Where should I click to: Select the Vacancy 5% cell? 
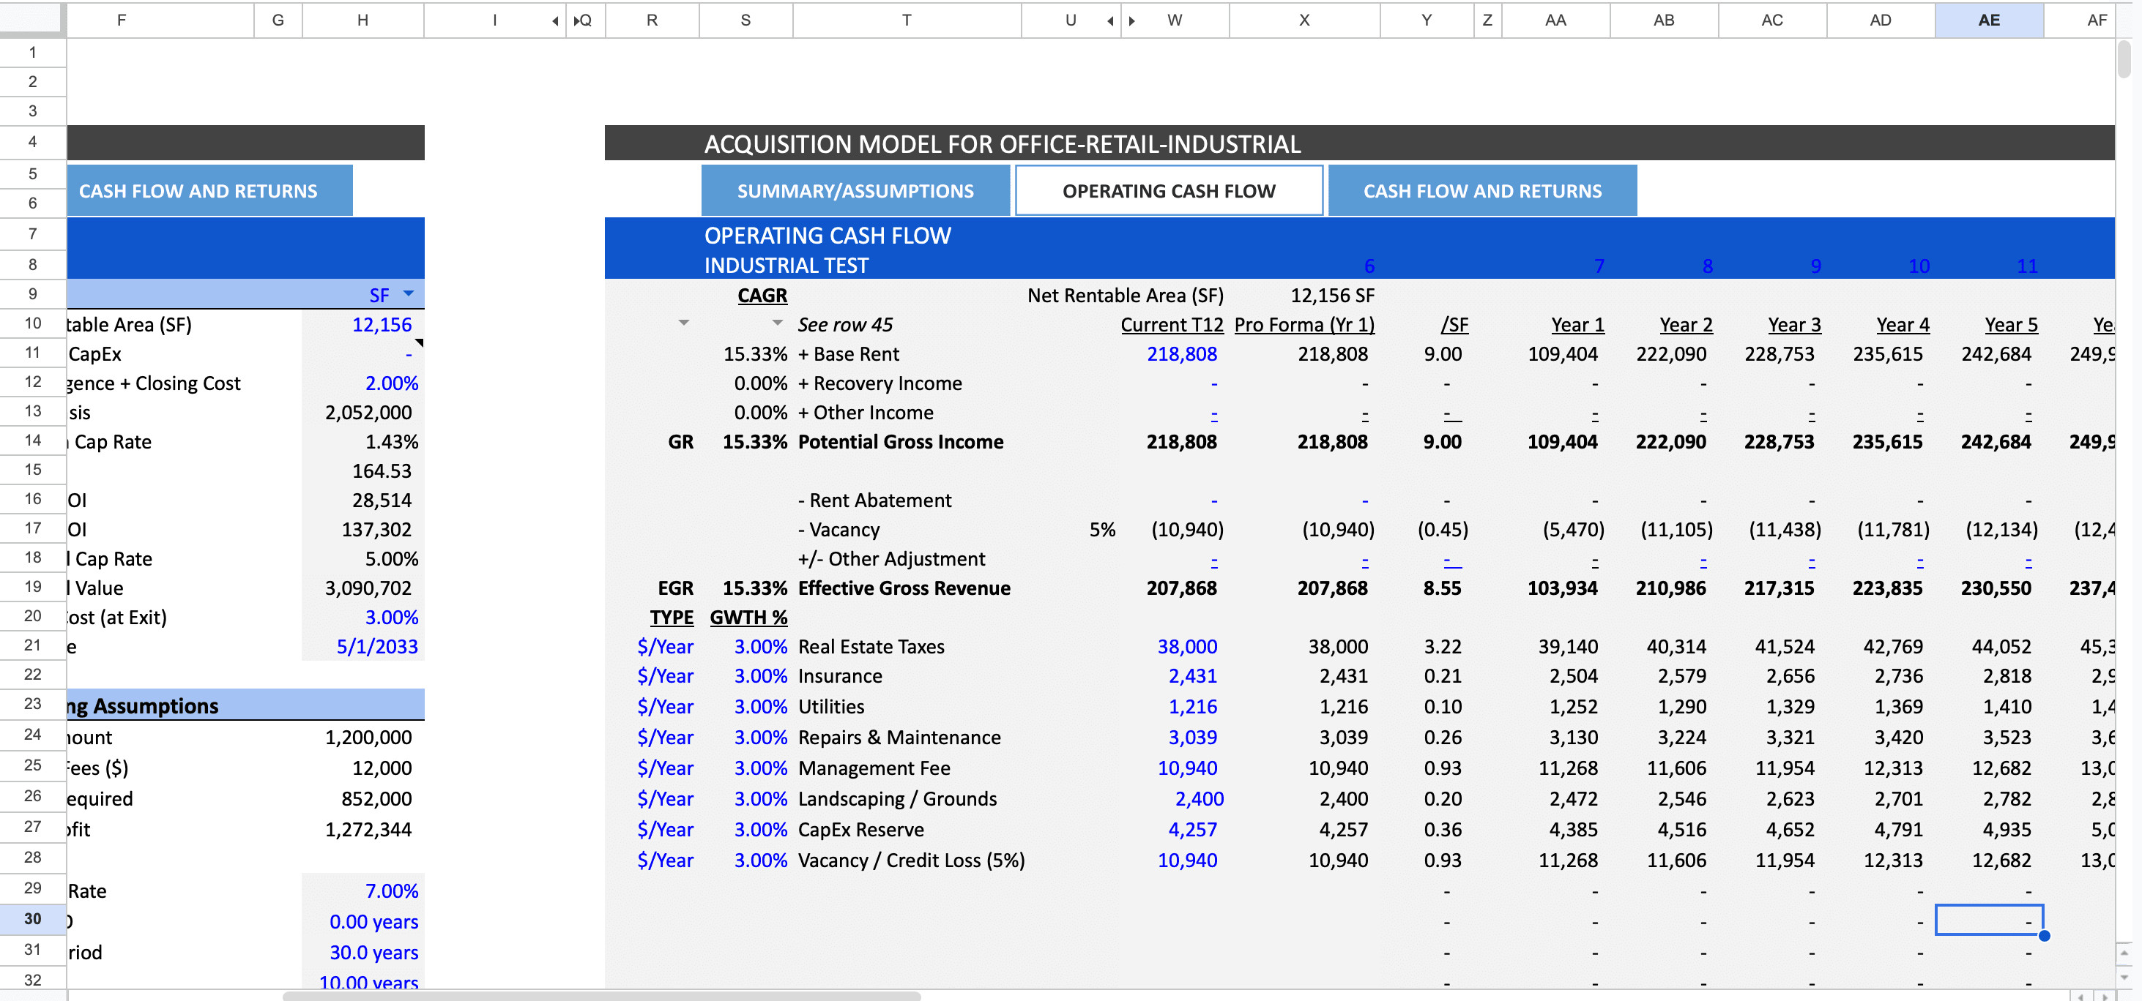[x=1102, y=530]
